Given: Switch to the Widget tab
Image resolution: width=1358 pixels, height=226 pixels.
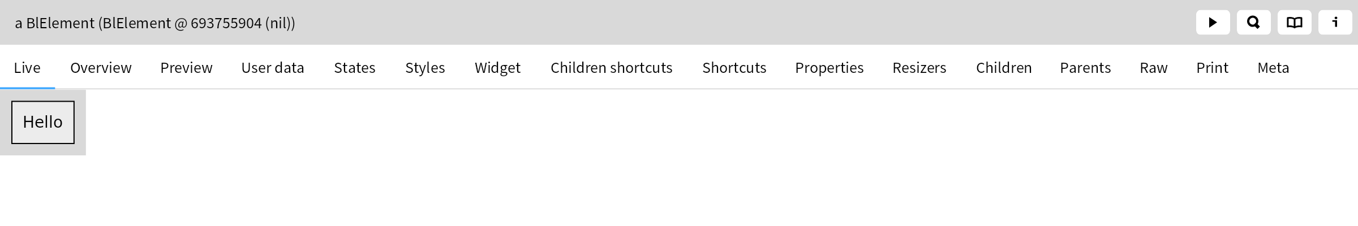Looking at the screenshot, I should coord(497,68).
